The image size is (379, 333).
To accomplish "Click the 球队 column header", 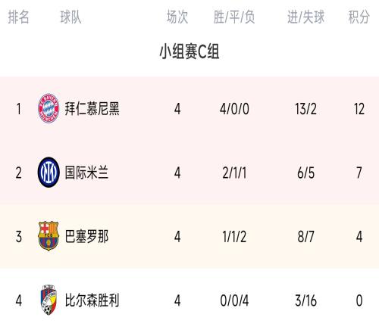I will pyautogui.click(x=70, y=17).
